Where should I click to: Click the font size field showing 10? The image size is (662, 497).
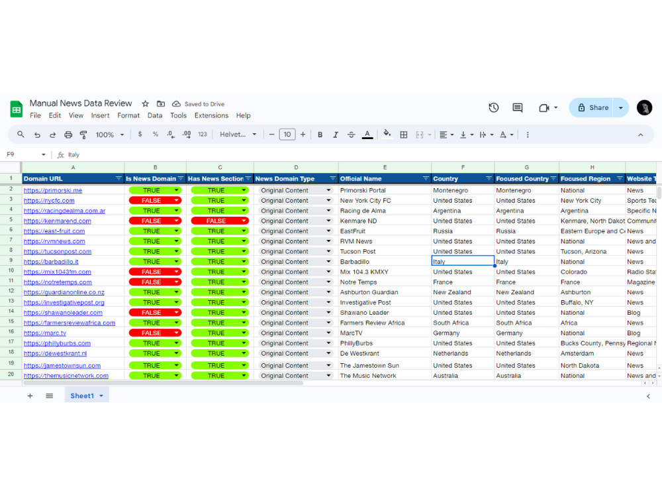[x=287, y=135]
